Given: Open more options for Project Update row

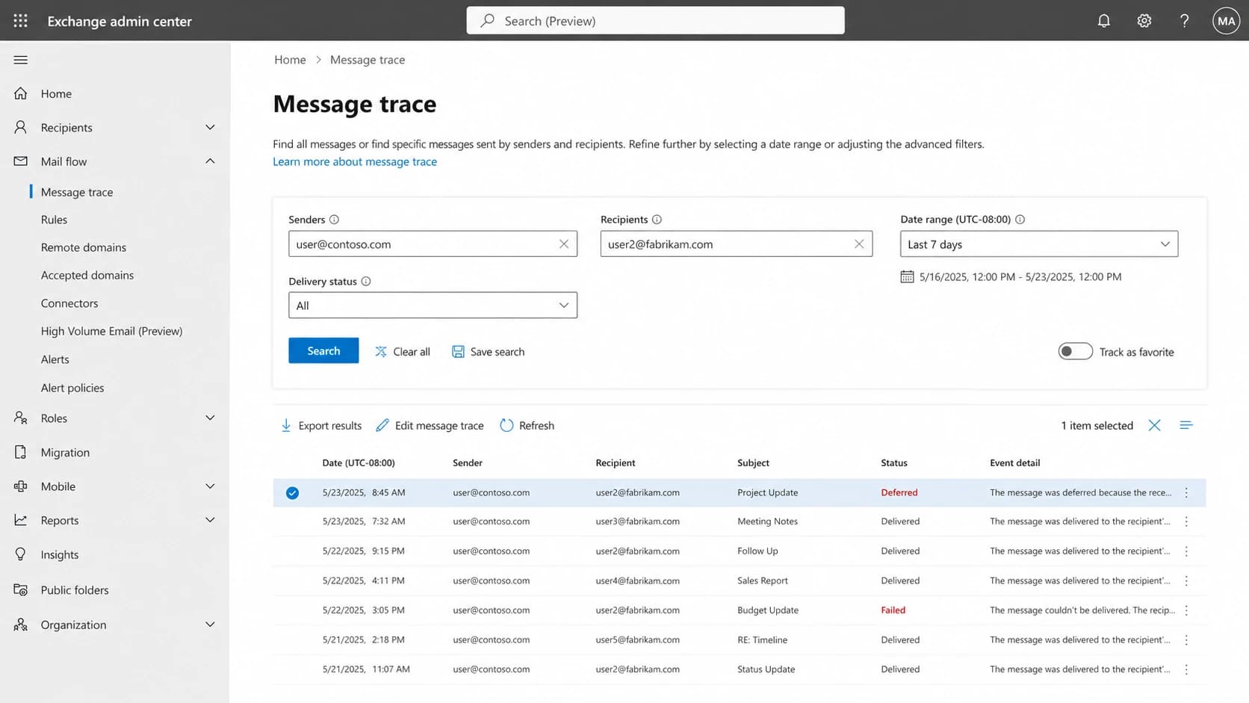Looking at the screenshot, I should (x=1186, y=493).
